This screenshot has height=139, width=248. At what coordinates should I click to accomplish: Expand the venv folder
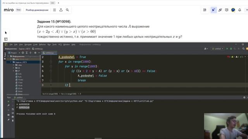[11, 59]
